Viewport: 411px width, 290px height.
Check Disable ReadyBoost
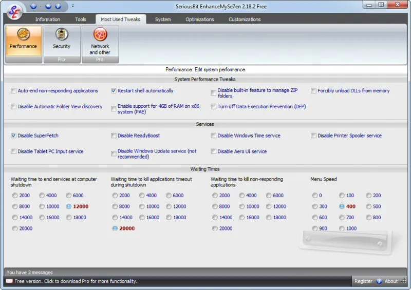(114, 136)
